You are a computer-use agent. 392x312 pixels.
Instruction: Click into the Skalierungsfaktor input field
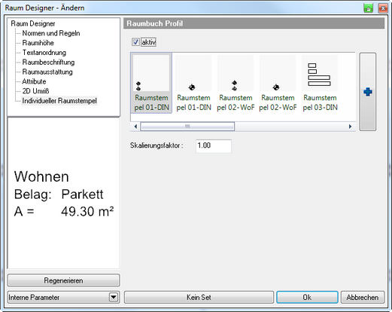coord(214,146)
